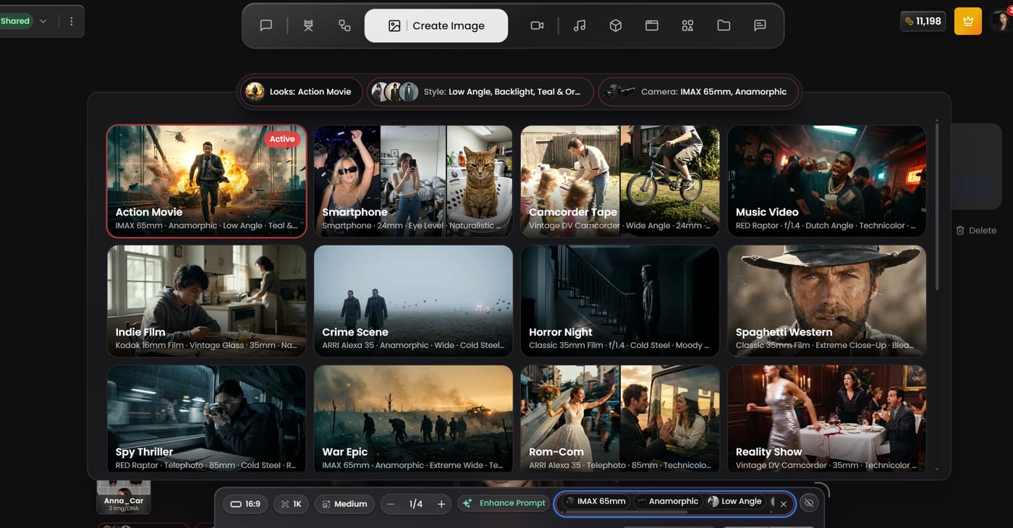Open the Style: Low Angle, Backlight pill
Screen dimensions: 1013x528
480,92
